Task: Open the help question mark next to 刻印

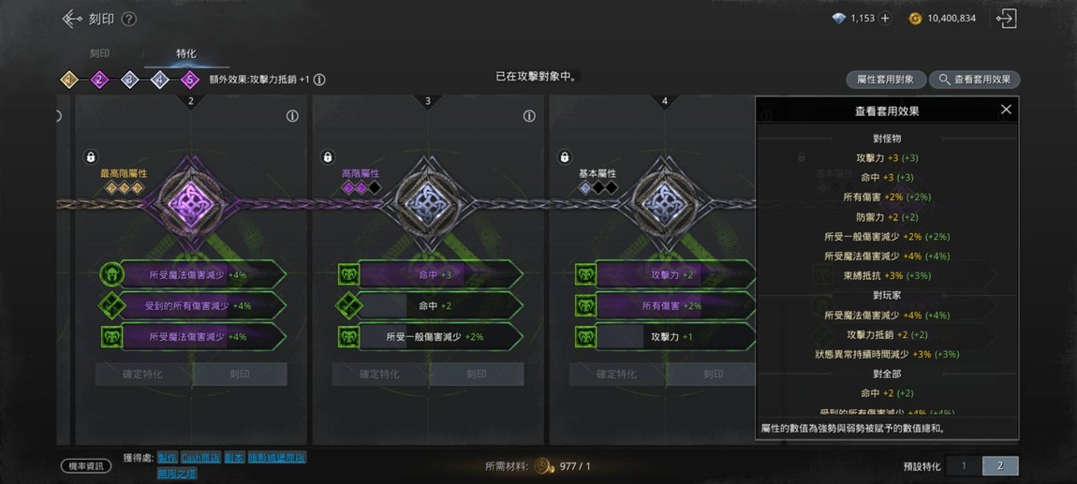Action: pyautogui.click(x=128, y=20)
